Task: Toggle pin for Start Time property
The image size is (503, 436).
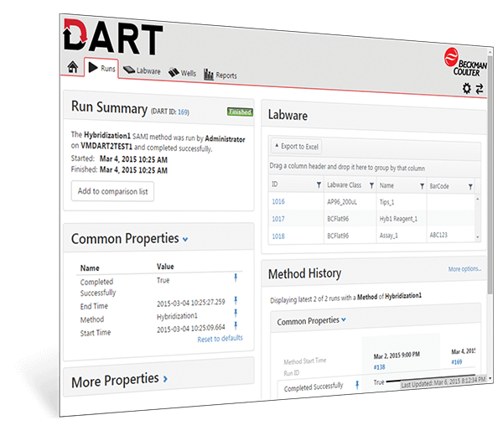Action: click(x=236, y=325)
